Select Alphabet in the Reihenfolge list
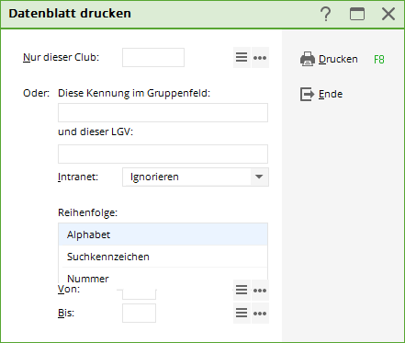The width and height of the screenshot is (405, 343). point(163,234)
